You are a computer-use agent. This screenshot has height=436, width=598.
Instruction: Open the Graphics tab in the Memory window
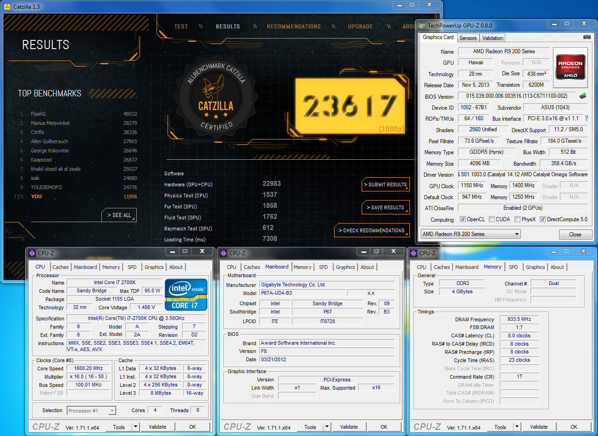[x=536, y=267]
